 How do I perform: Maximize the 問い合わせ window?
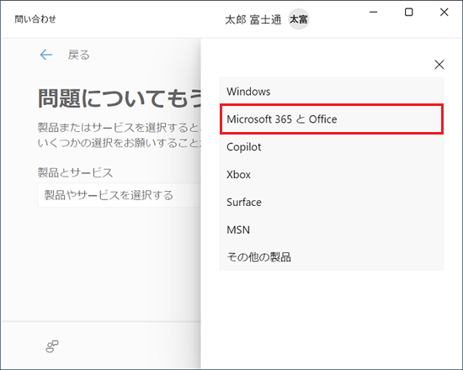pos(408,12)
